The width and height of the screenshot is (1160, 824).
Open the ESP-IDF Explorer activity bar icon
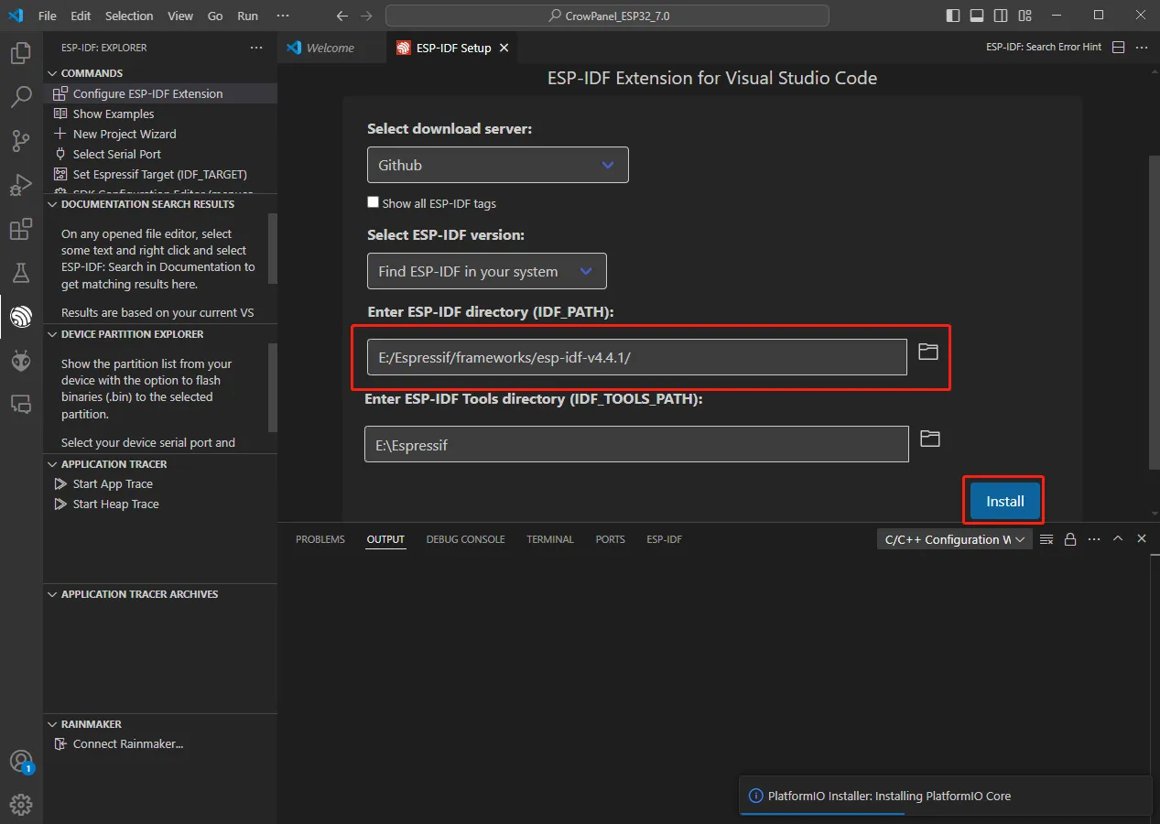[21, 317]
